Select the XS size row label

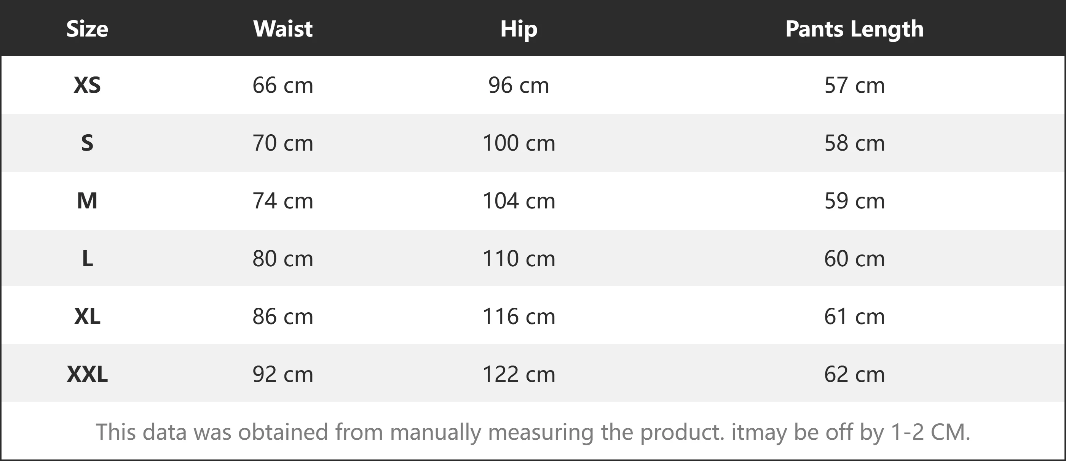pyautogui.click(x=87, y=85)
